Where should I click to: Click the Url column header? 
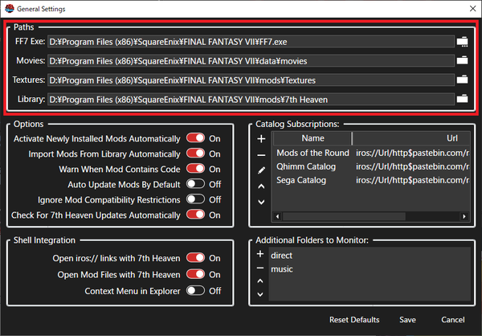click(411, 138)
